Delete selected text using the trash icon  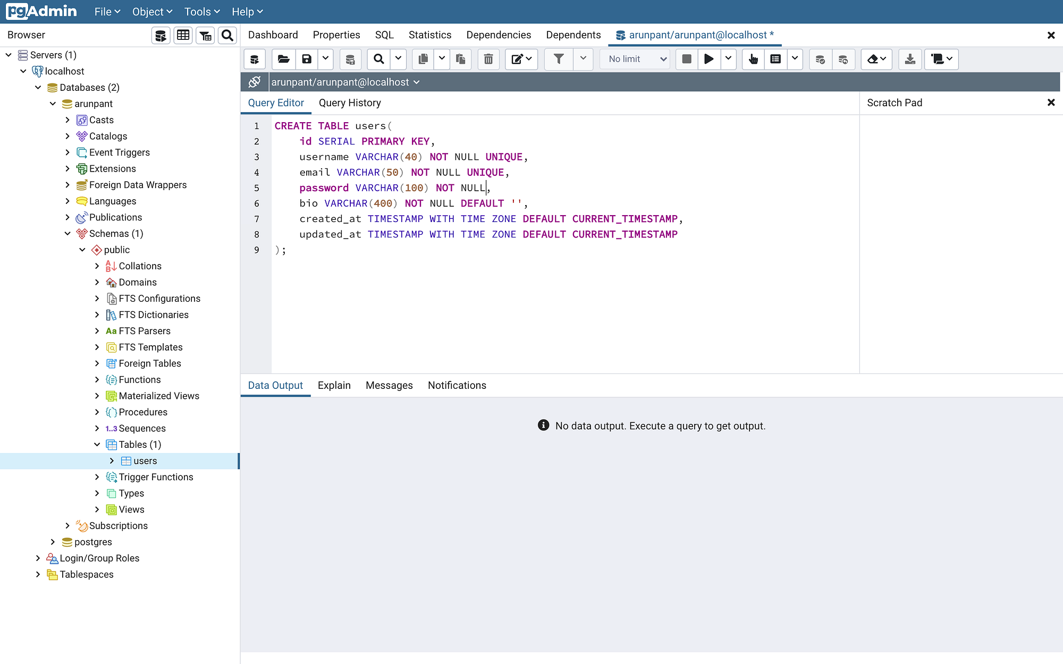click(x=488, y=59)
